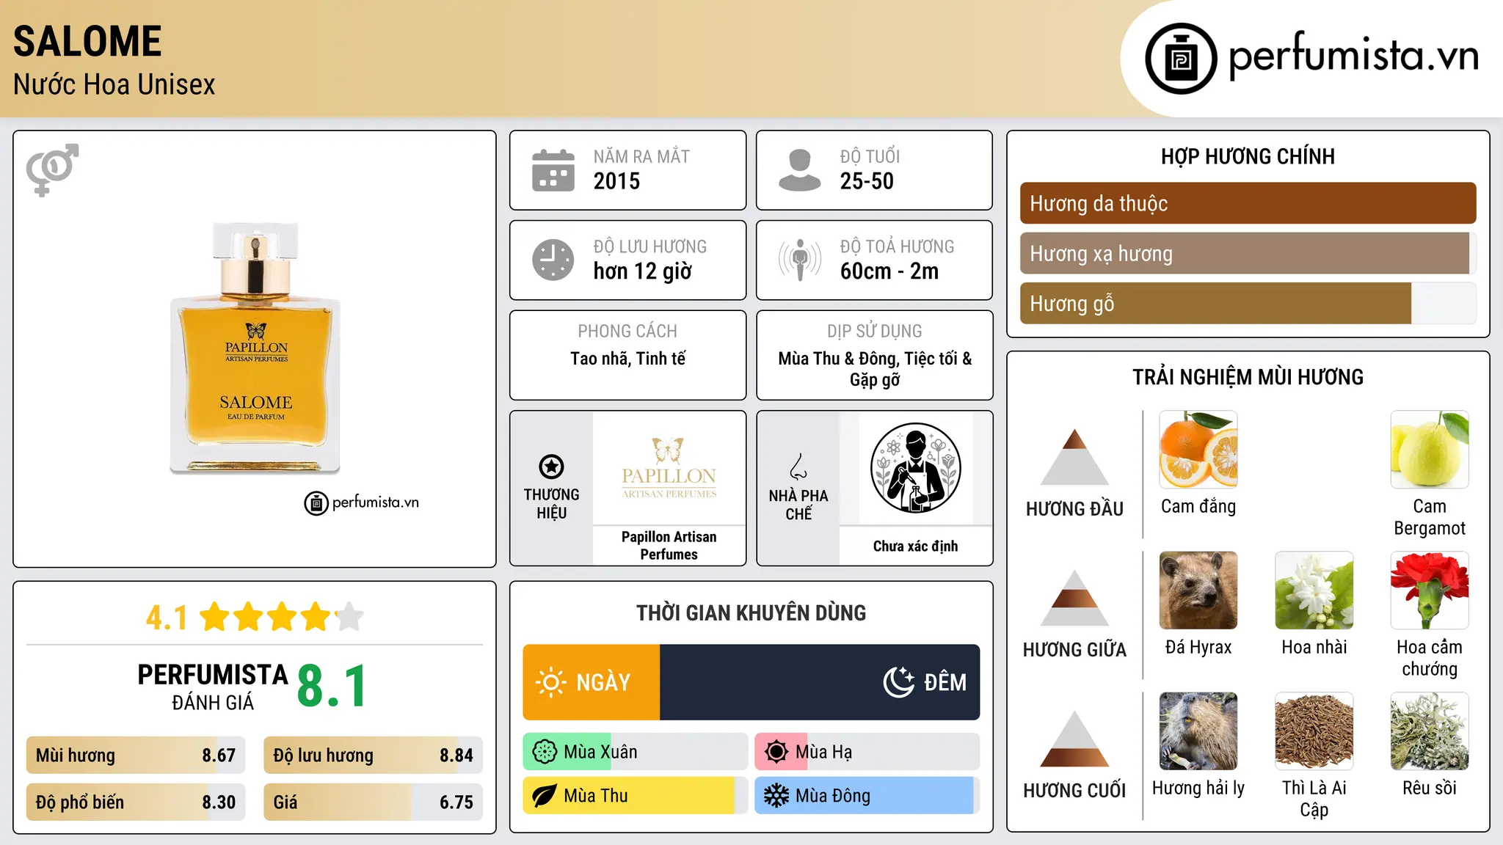This screenshot has width=1503, height=845.
Task: Click the NGÀY daytime bar segment
Action: tap(592, 682)
